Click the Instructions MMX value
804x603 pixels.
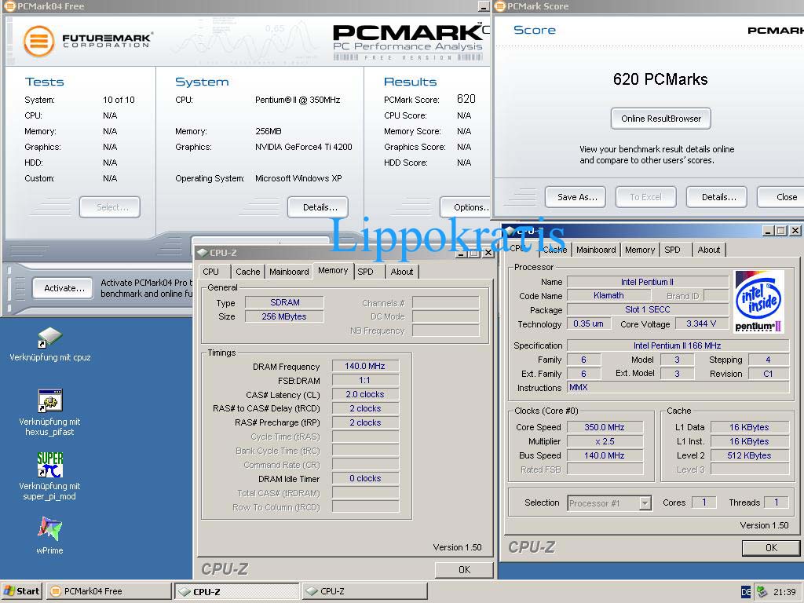coord(678,388)
